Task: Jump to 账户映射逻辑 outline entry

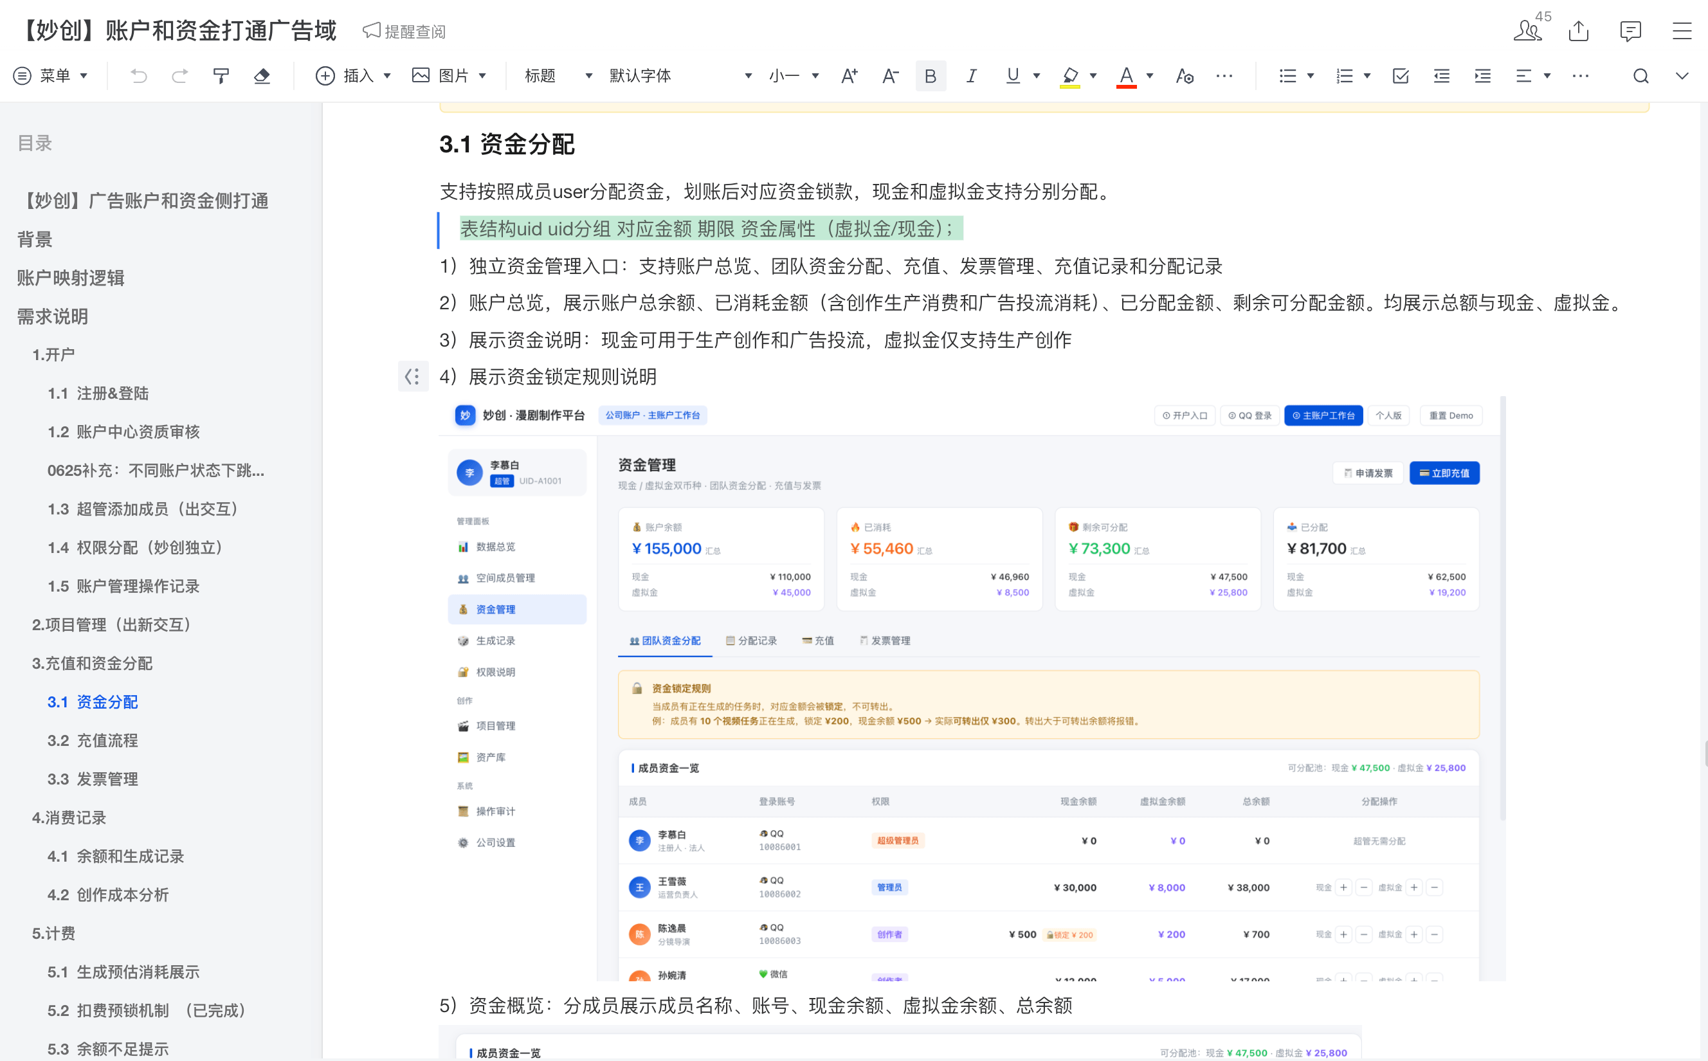Action: tap(71, 278)
